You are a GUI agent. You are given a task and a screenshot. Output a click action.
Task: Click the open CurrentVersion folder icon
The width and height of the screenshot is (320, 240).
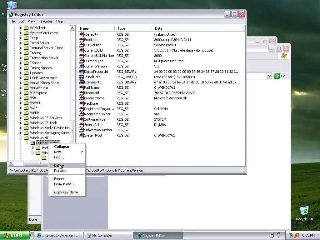click(32, 142)
